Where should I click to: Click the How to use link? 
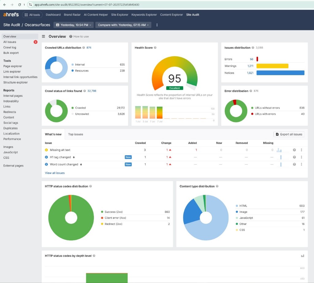tap(81, 37)
